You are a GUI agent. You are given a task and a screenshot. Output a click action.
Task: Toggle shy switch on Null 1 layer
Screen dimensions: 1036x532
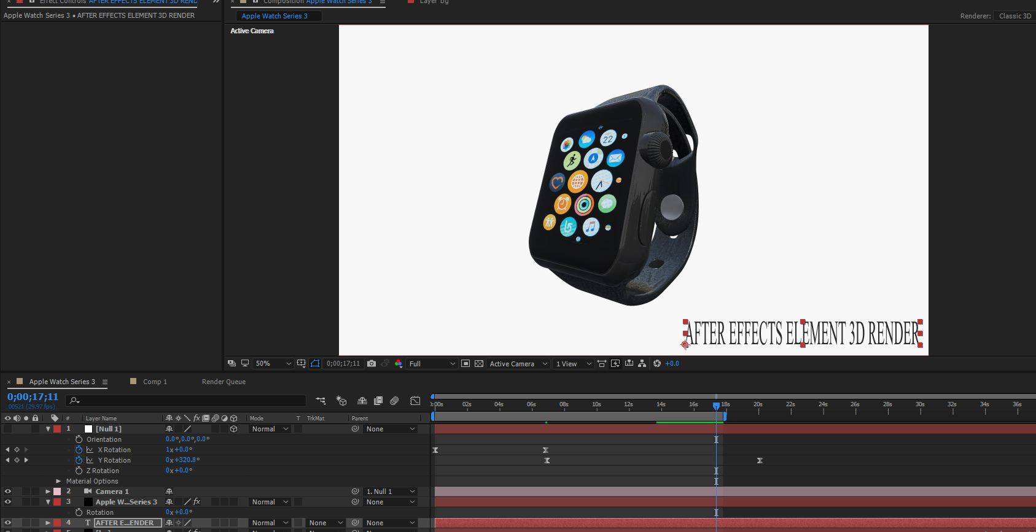pos(169,429)
